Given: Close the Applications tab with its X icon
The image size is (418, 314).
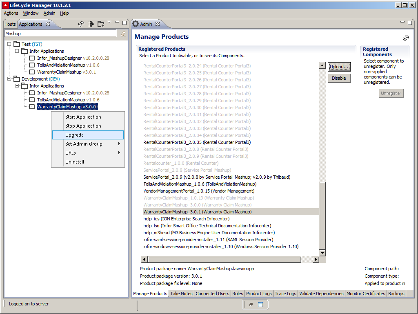Looking at the screenshot, I should point(48,24).
